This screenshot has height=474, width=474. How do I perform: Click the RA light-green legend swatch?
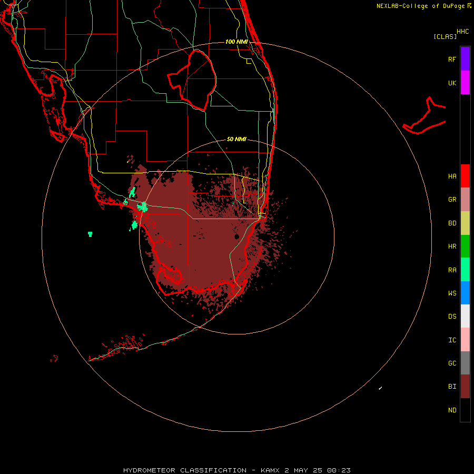pos(465,270)
